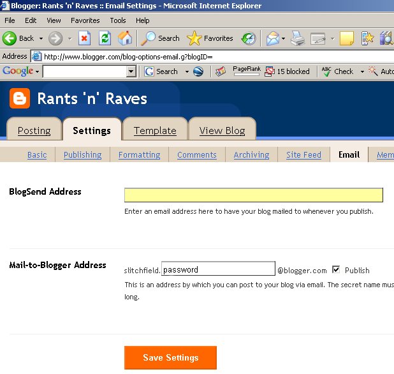Open the Google search box history dropdown
The image size is (394, 374).
coord(131,71)
